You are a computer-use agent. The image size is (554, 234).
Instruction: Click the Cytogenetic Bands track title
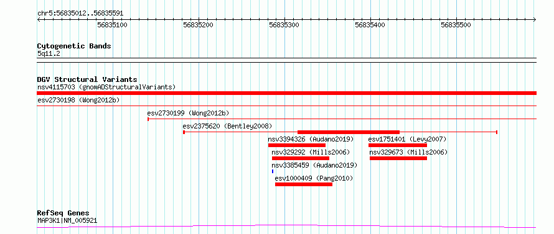tap(74, 46)
